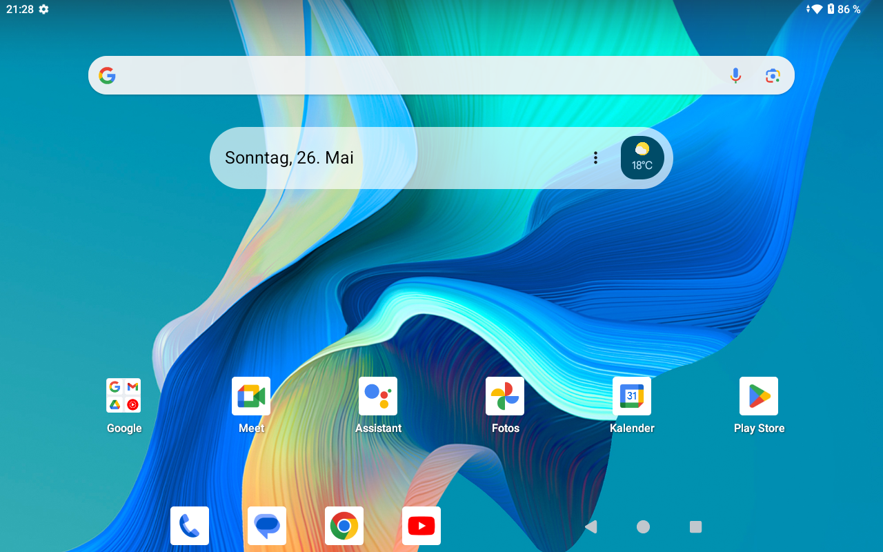Open the Messages app
Image resolution: width=883 pixels, height=552 pixels.
[267, 526]
